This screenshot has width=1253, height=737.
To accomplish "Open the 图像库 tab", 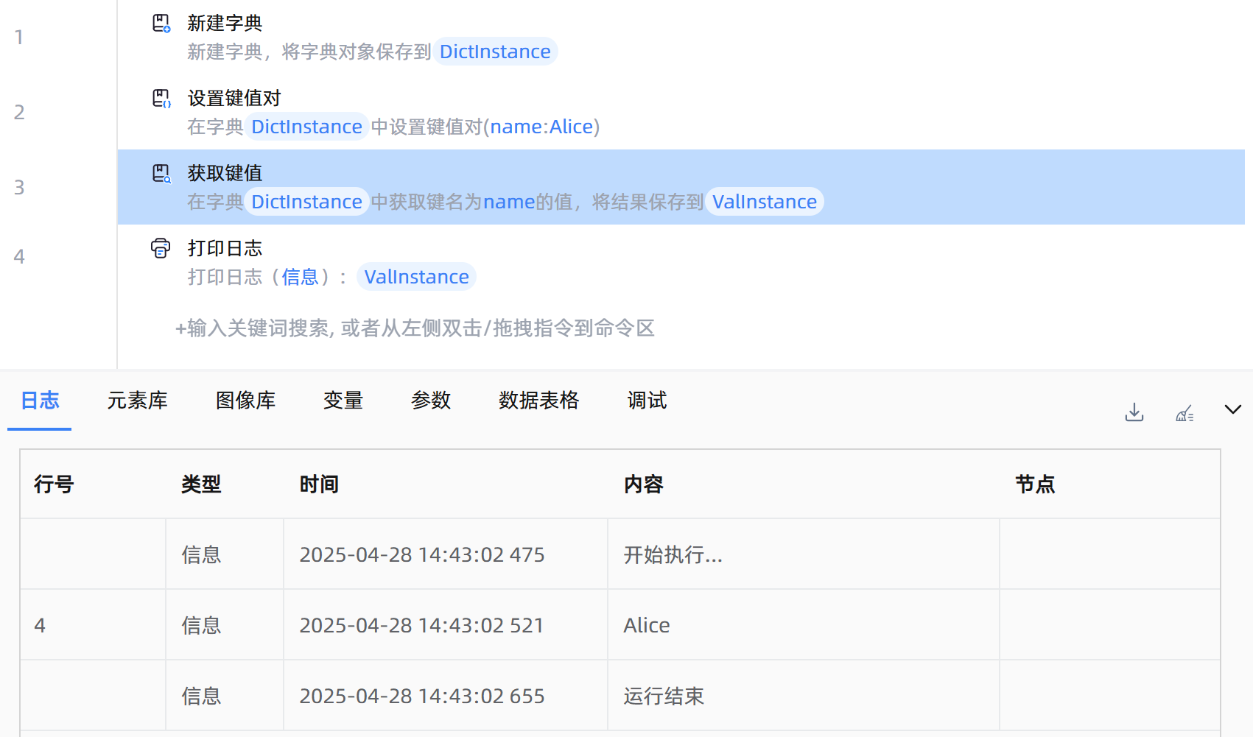I will (x=245, y=401).
